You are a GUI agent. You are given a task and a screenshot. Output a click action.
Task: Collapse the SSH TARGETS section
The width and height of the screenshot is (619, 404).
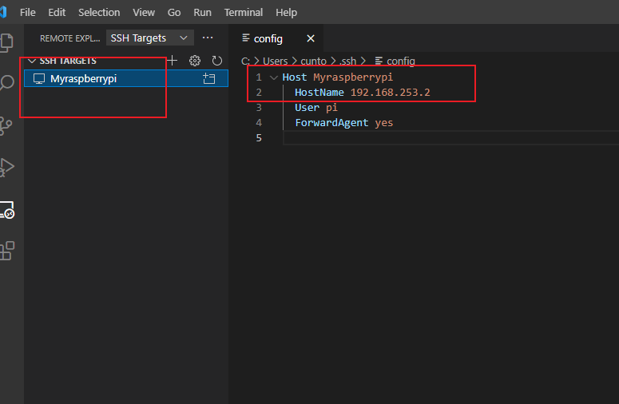click(x=32, y=61)
